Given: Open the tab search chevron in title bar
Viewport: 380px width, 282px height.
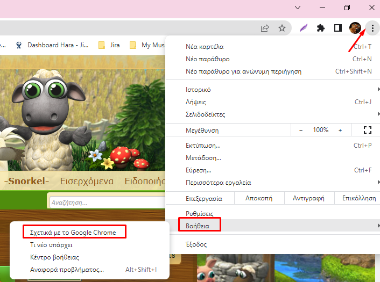Looking at the screenshot, I should (298, 8).
